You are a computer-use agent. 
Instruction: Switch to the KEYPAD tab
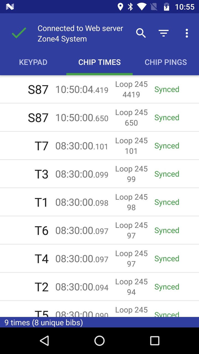(x=33, y=62)
